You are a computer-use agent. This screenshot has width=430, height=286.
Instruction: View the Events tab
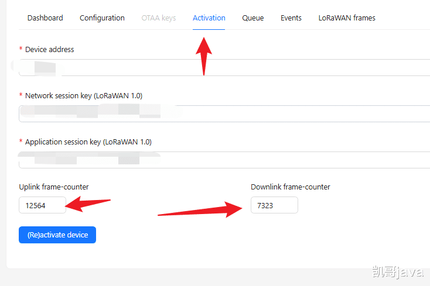(x=291, y=18)
